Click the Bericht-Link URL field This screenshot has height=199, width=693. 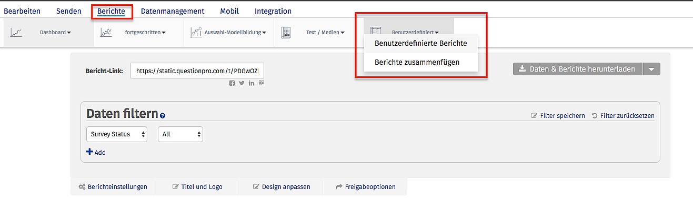[197, 71]
